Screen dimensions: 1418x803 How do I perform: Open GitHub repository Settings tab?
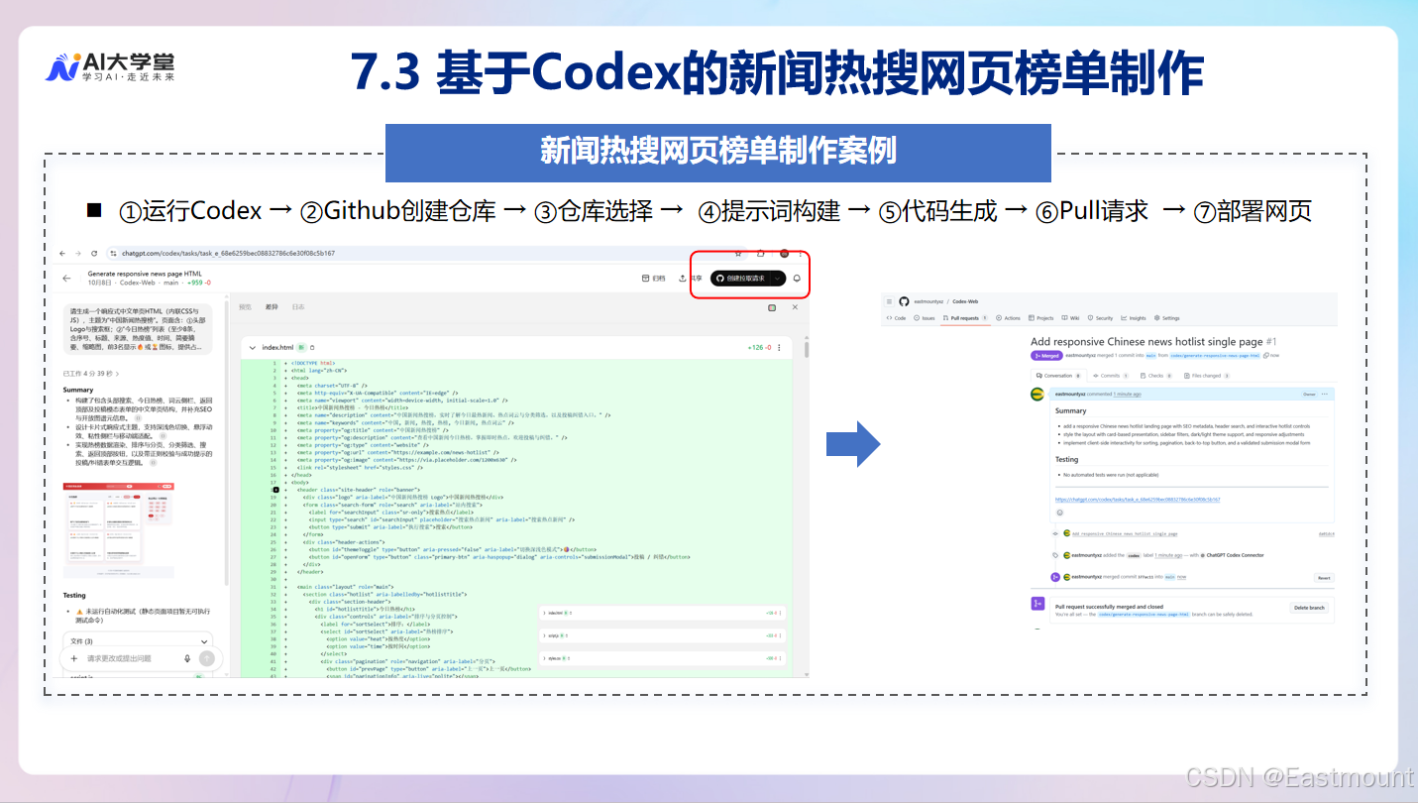point(1167,318)
